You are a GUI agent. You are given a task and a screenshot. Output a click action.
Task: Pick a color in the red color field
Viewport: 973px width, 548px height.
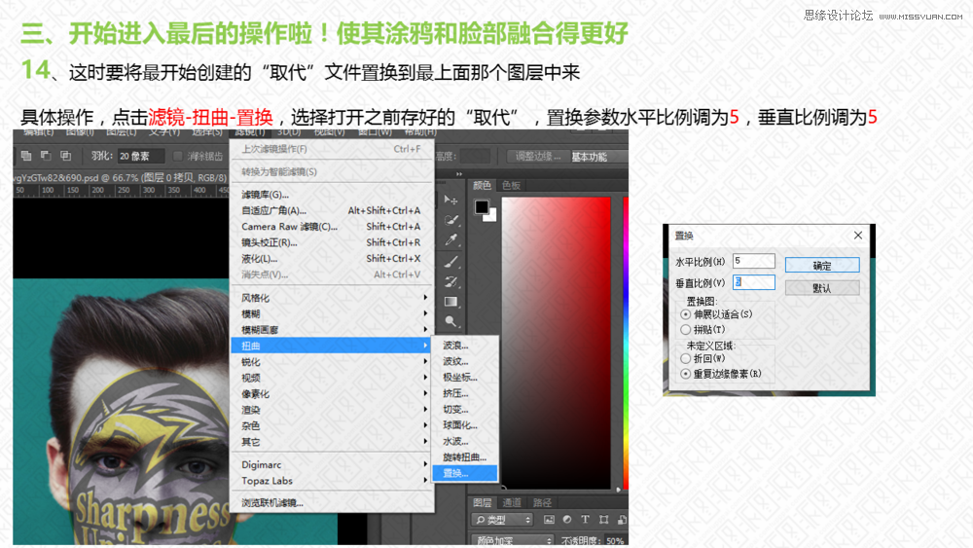pos(556,344)
